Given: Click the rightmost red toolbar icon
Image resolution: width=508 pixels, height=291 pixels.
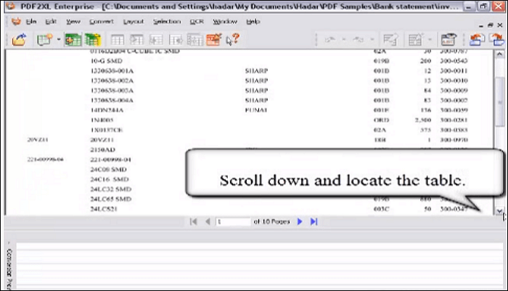Looking at the screenshot, I should 499,41.
